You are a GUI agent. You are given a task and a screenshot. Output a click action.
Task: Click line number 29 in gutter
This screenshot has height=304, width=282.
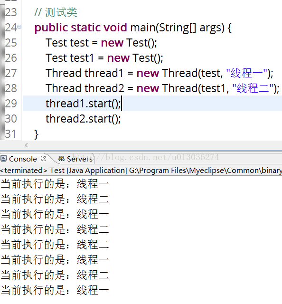(x=11, y=104)
